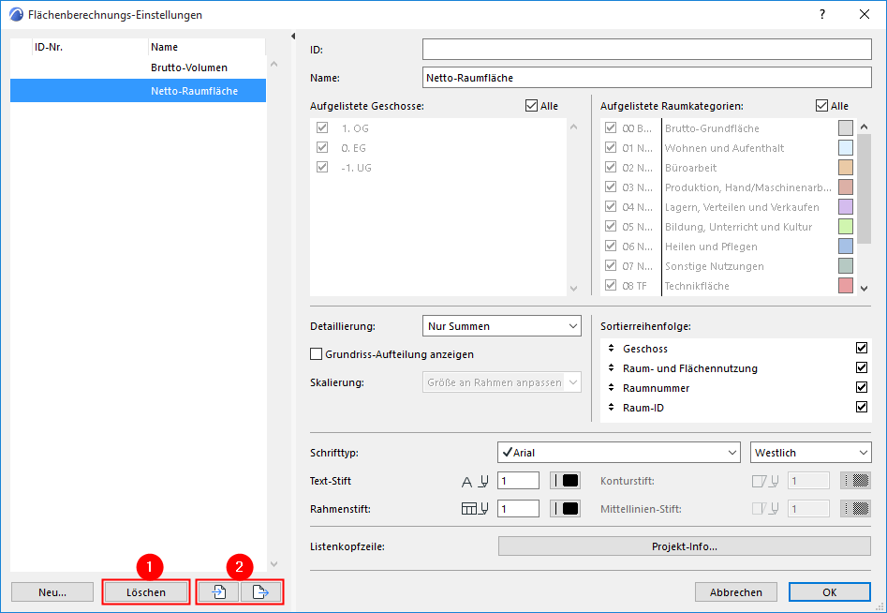This screenshot has width=887, height=613.
Task: Click the Konturstift pen pattern icon
Action: [855, 481]
